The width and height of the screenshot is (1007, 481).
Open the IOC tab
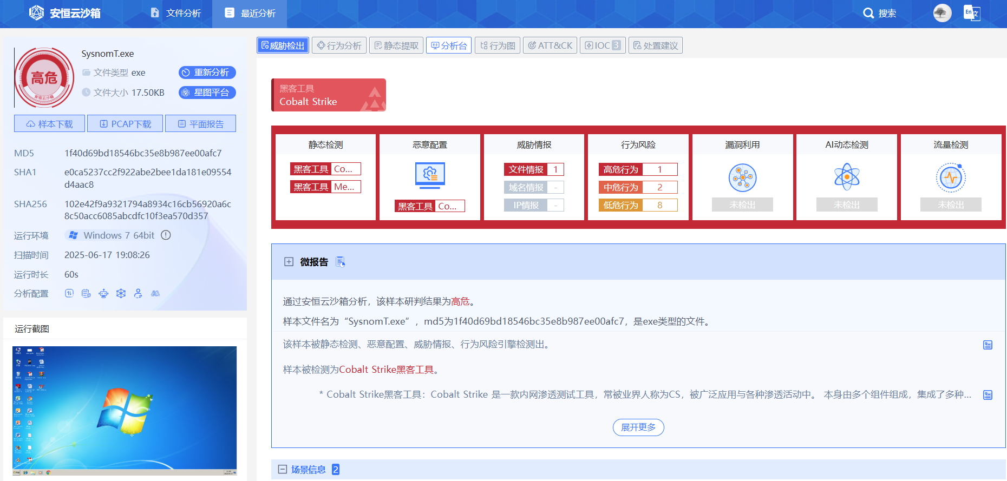[x=603, y=45]
